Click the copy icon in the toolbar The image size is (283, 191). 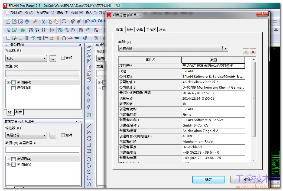point(50,21)
